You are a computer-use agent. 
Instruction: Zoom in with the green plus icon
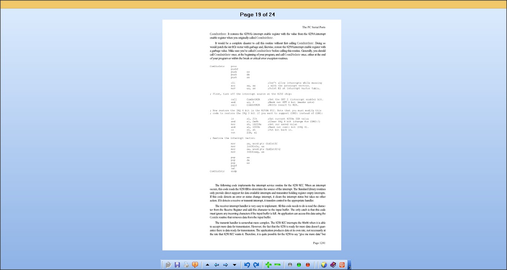click(269, 265)
